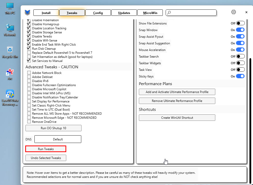Image resolution: width=253 pixels, height=185 pixels.
Task: Open the MicroWin tab
Action: point(150,13)
